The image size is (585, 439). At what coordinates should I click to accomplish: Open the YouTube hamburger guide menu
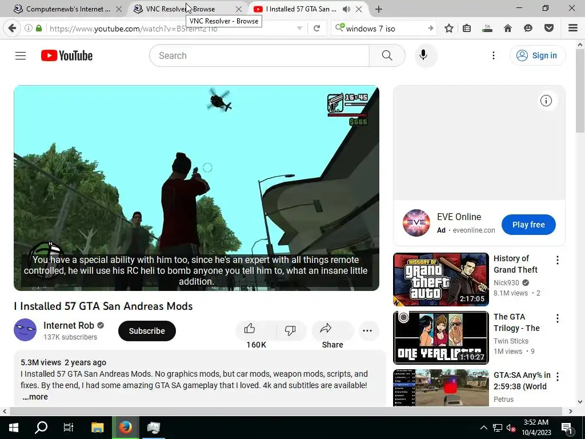[21, 55]
